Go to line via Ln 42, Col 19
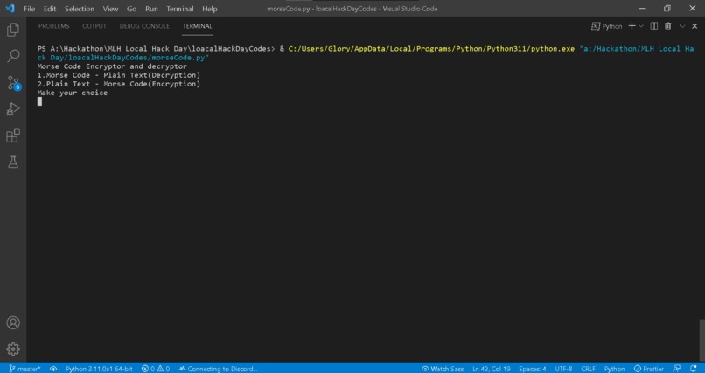 pyautogui.click(x=492, y=369)
